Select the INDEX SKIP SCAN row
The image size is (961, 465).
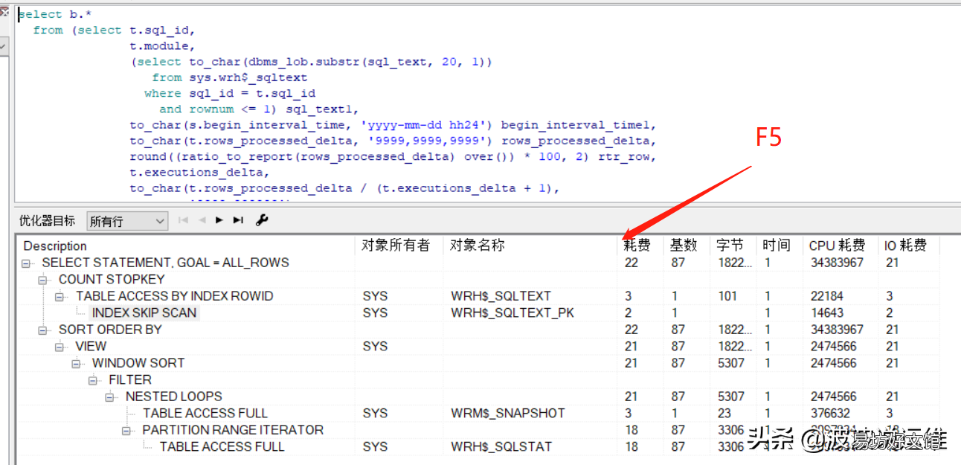(x=144, y=312)
